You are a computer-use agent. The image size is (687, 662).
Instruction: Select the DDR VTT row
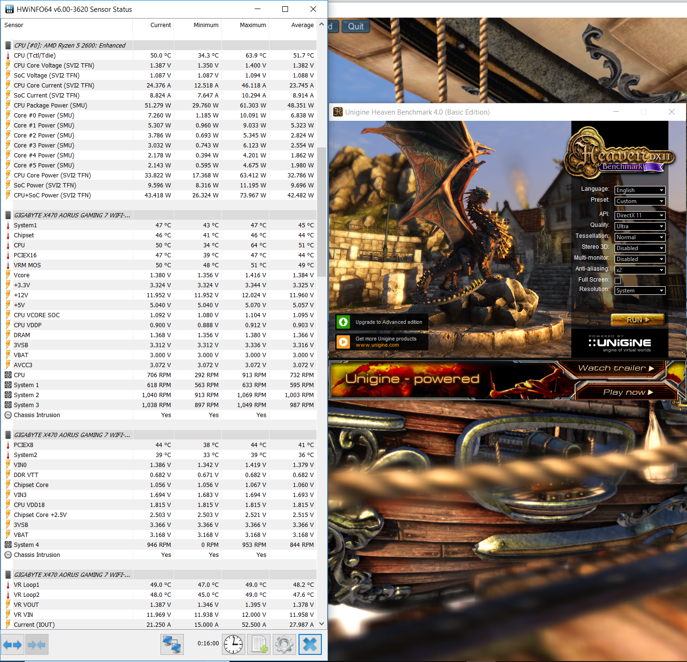(159, 475)
